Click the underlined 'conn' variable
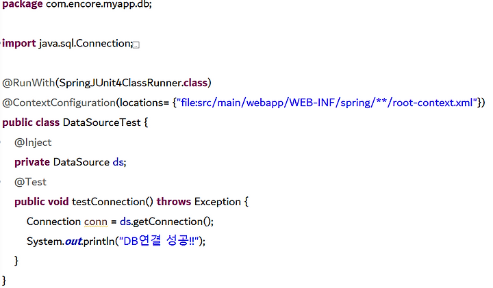 click(96, 222)
